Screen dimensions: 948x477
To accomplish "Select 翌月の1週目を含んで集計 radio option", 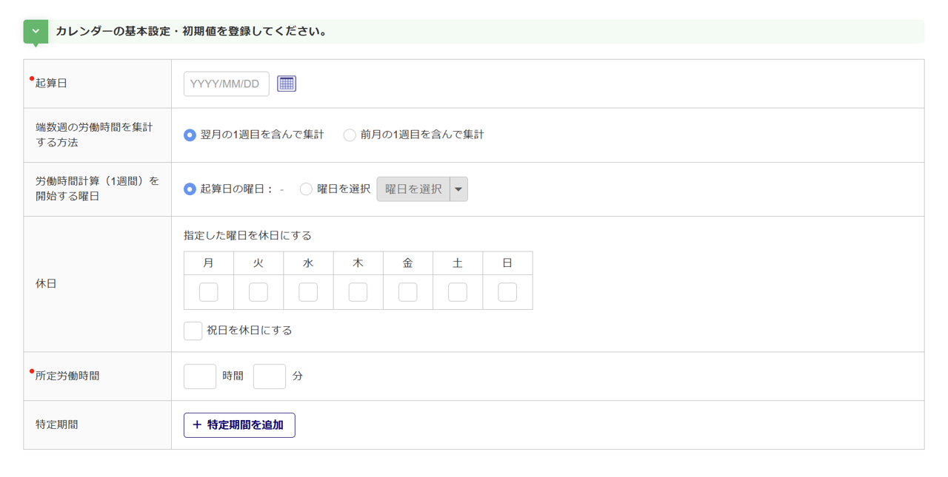I will coord(190,135).
